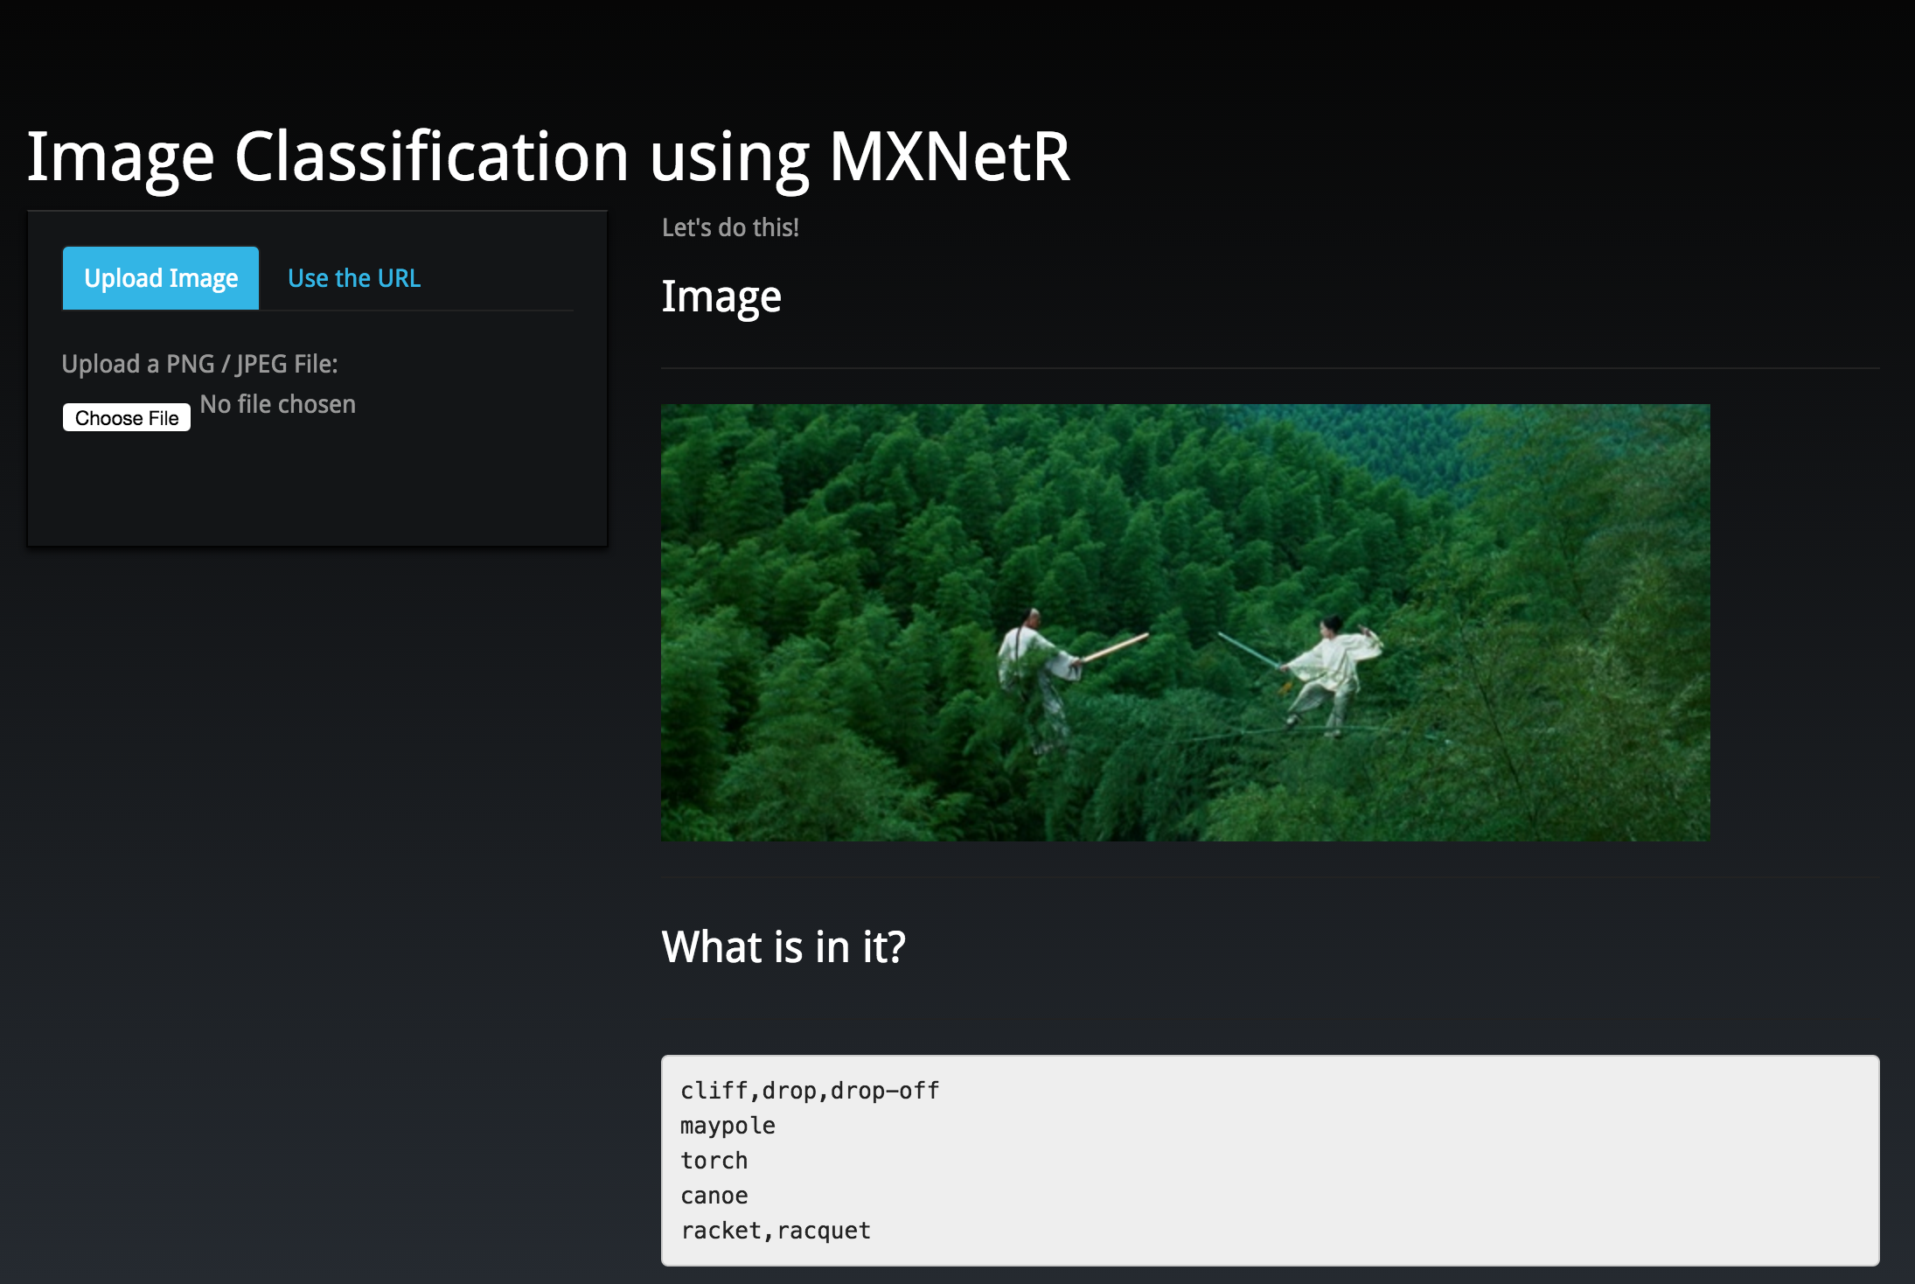Switch to the Upload Image tab

[161, 278]
